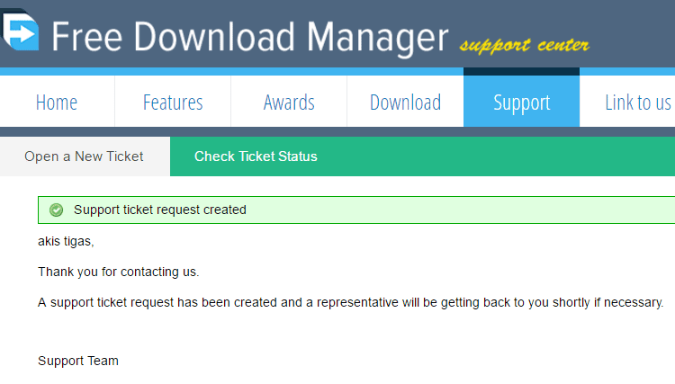The image size is (675, 384).
Task: Navigate to the Download page
Action: tap(405, 103)
